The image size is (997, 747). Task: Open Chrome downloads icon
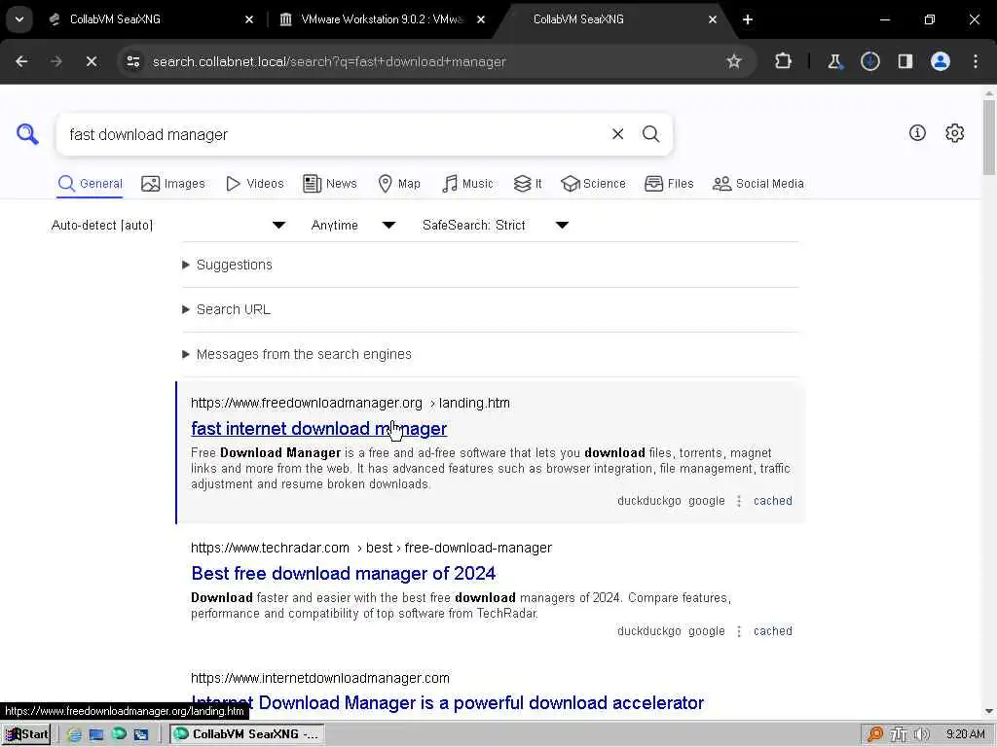pyautogui.click(x=869, y=61)
